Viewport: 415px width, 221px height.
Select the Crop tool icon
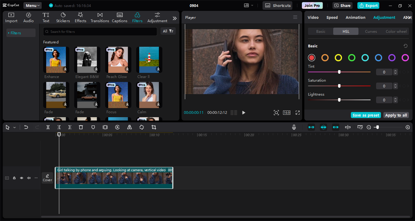point(154,127)
